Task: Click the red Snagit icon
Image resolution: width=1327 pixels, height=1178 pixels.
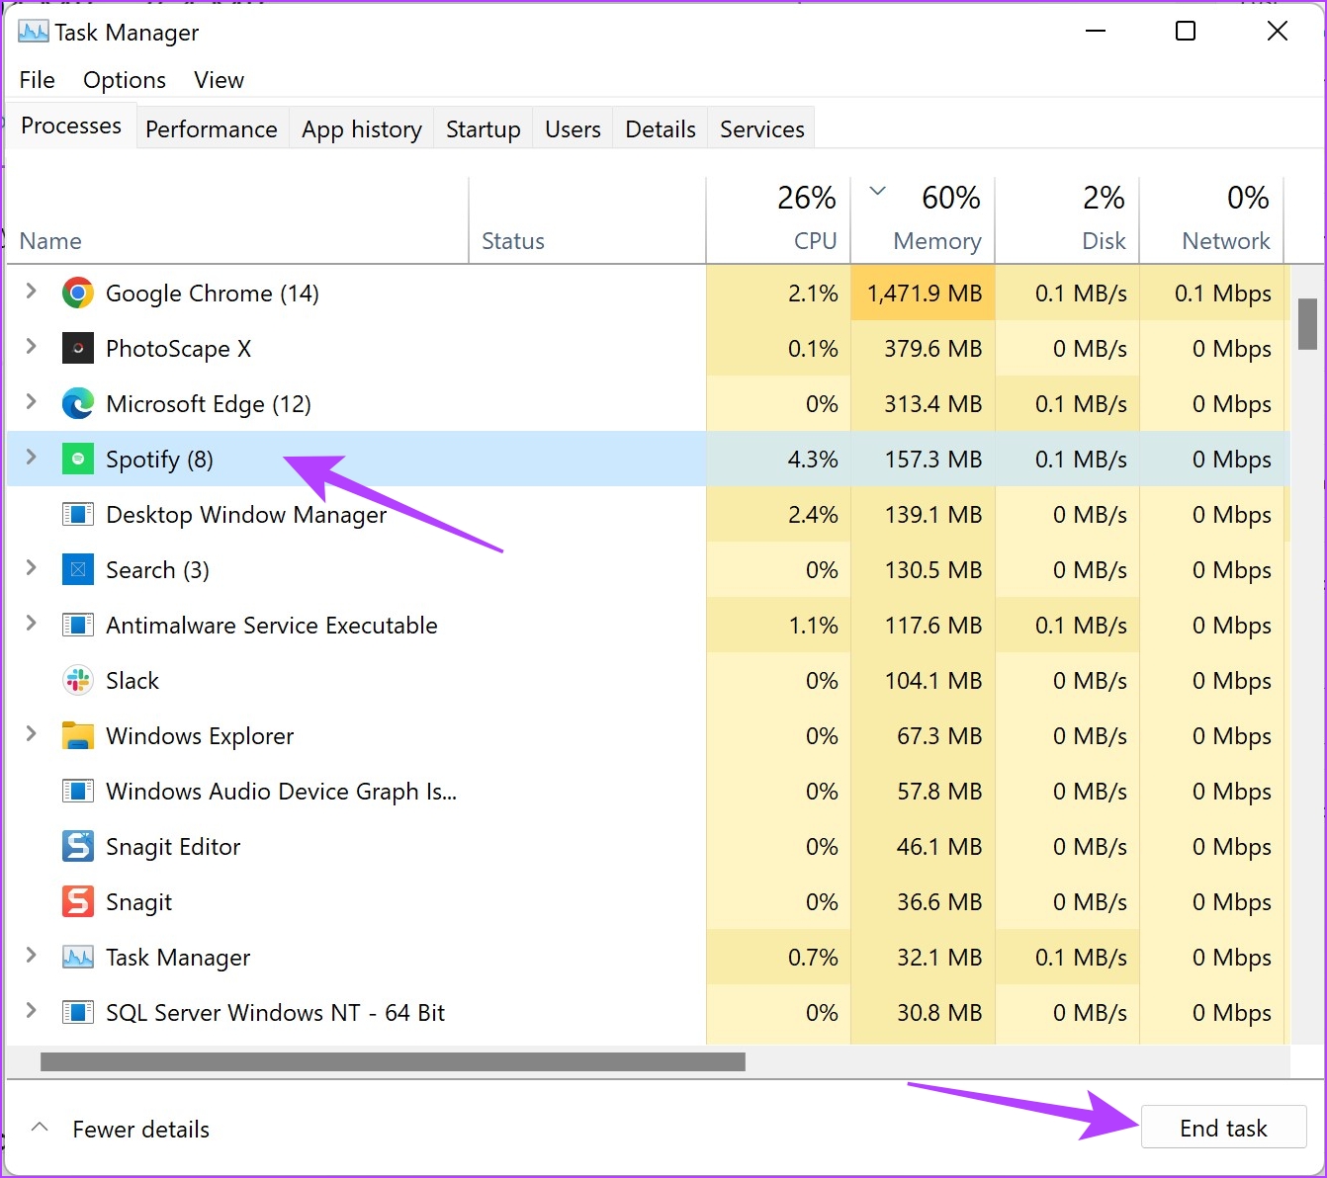Action: 78,902
